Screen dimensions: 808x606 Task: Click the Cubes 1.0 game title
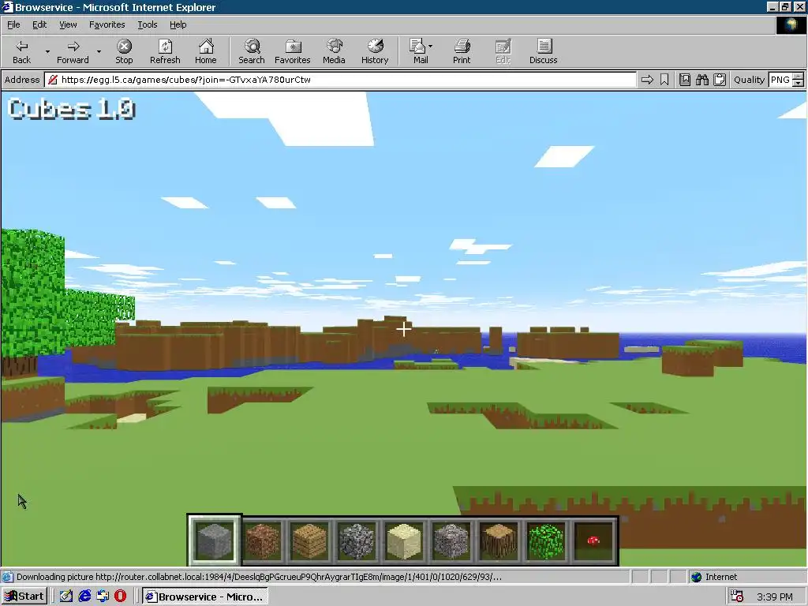(72, 109)
